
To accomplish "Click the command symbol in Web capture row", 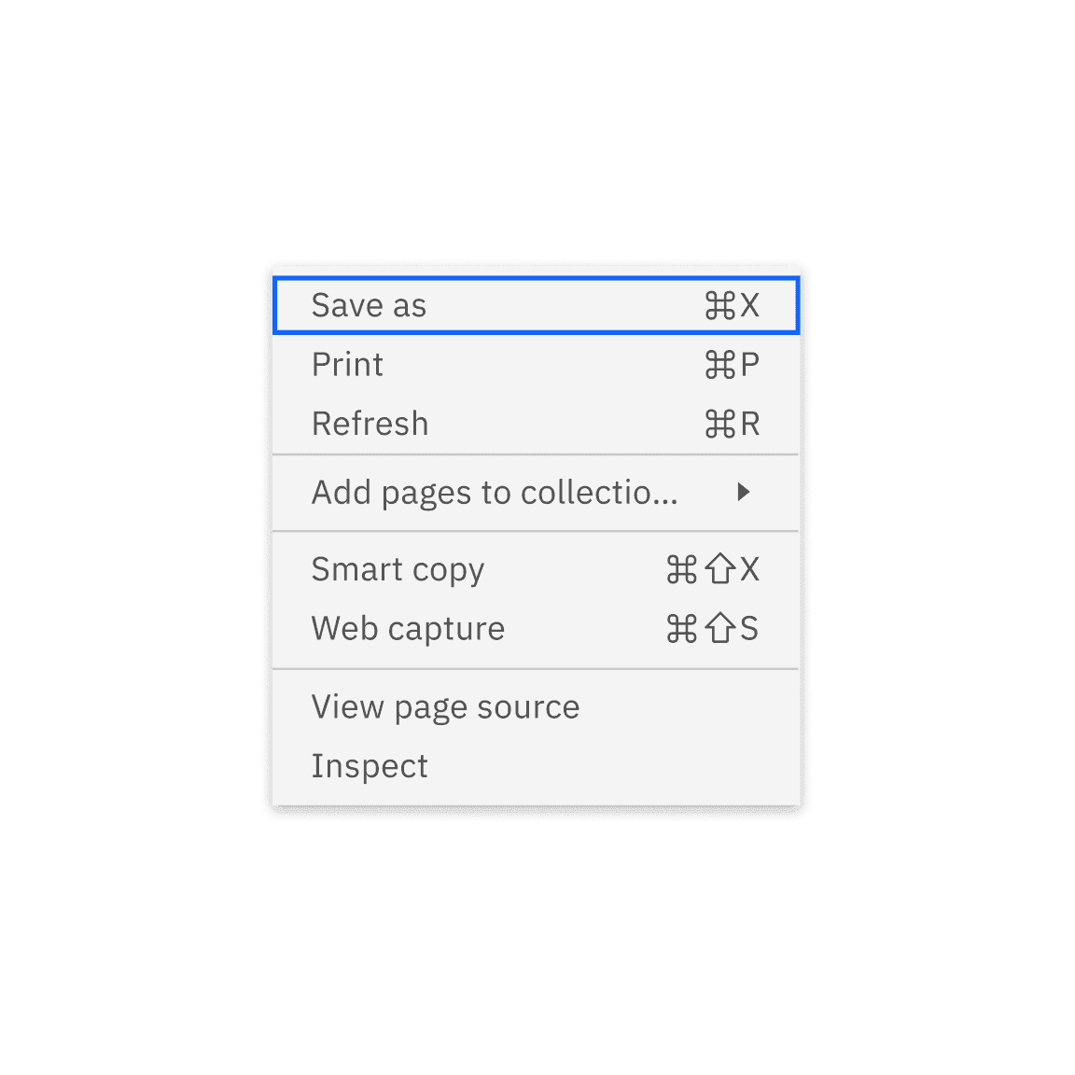I will point(681,629).
